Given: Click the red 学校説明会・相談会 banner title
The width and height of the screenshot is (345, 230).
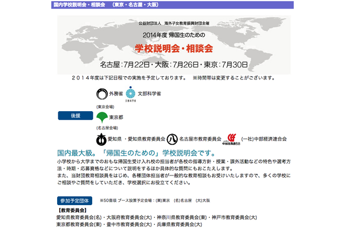Looking at the screenshot, I should [174, 49].
